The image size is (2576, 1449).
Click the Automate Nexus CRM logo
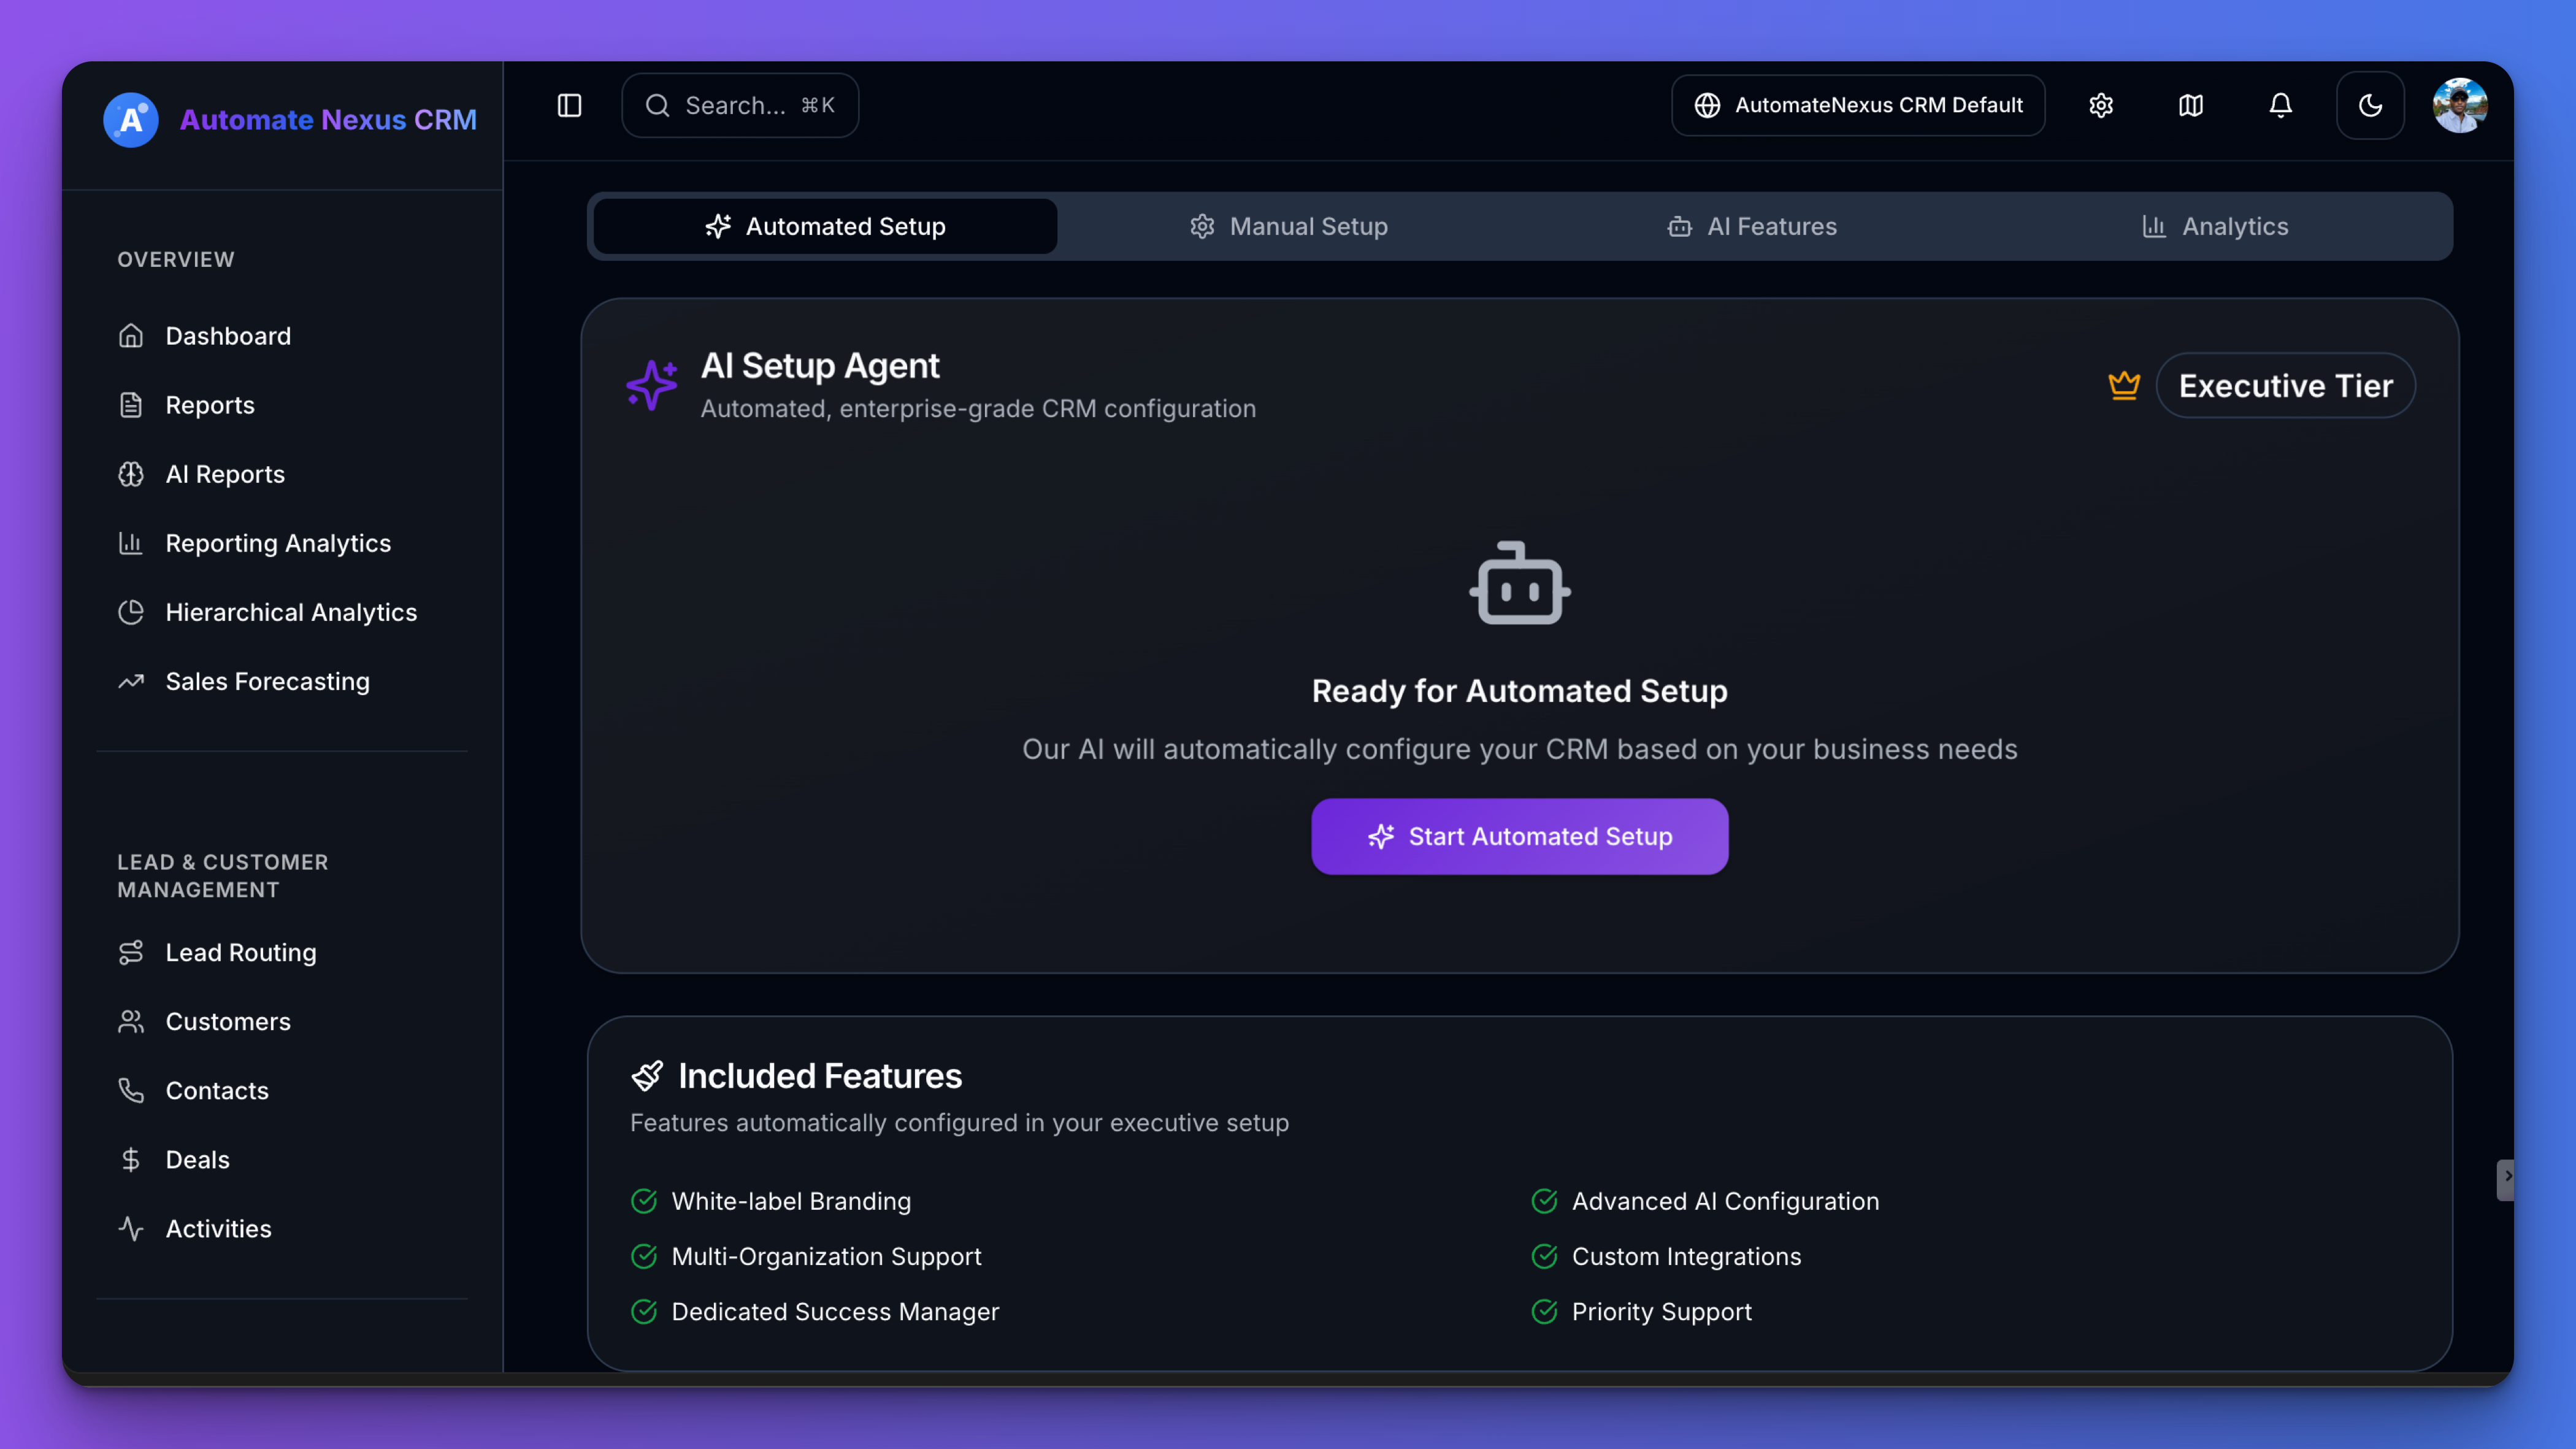click(x=289, y=119)
